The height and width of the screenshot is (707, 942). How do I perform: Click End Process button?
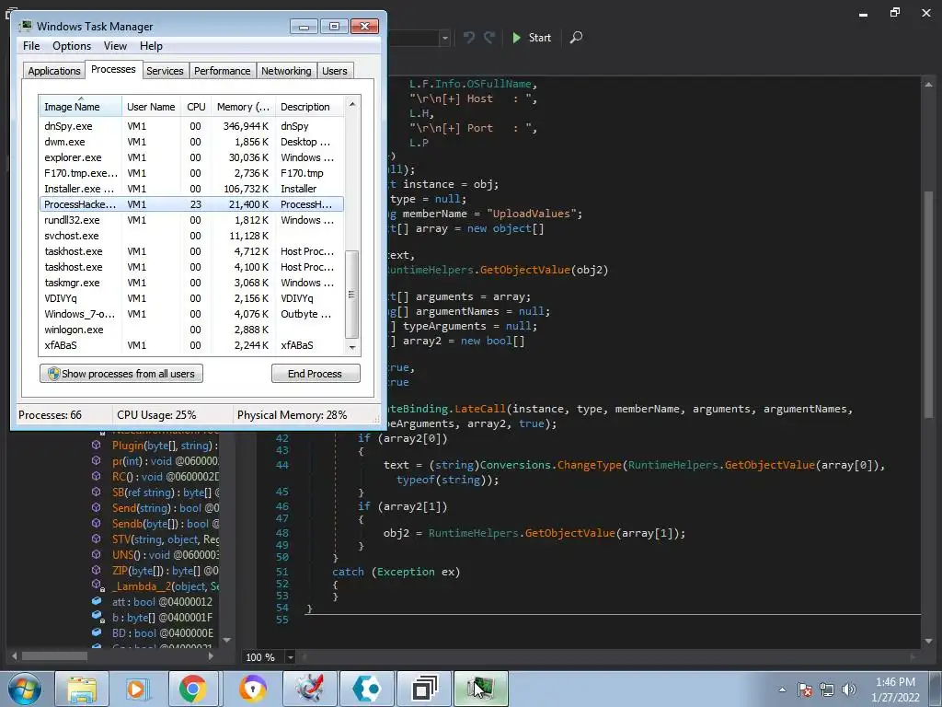(316, 374)
